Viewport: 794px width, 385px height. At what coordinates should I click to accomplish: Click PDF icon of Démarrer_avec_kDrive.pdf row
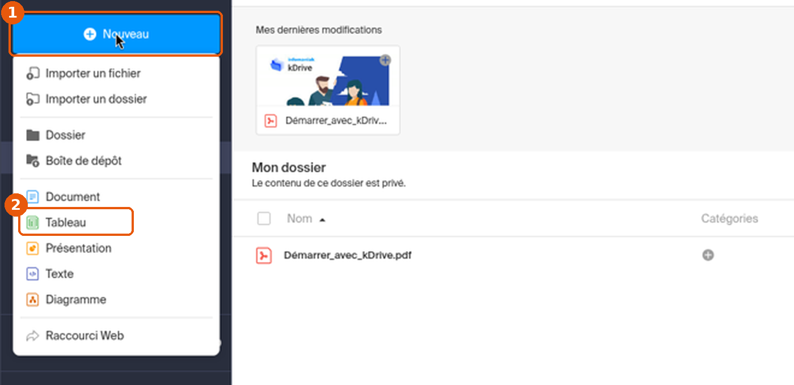pos(264,256)
